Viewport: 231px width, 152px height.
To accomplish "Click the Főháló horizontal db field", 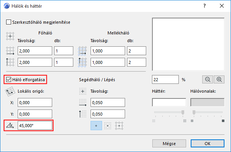I will pyautogui.click(x=64, y=51).
